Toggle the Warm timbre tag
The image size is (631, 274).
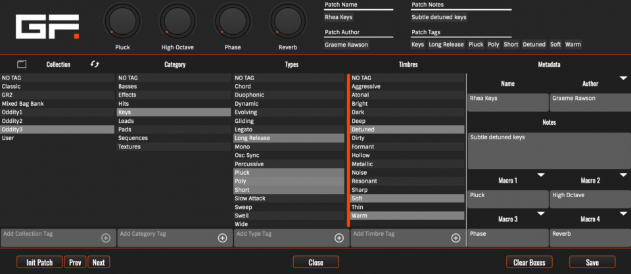(408, 216)
